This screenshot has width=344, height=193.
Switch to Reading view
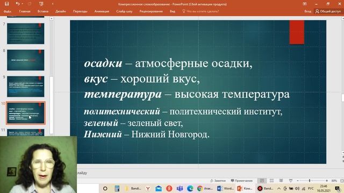pyautogui.click(x=281, y=181)
